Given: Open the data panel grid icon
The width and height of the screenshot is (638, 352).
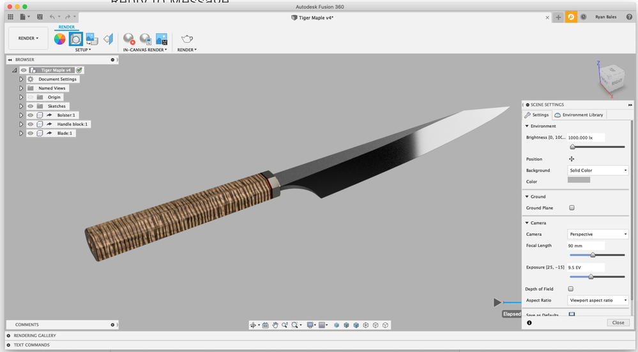Looking at the screenshot, I should pos(11,17).
